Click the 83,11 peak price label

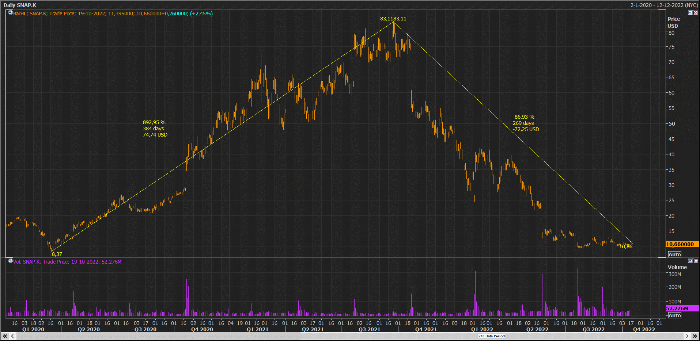coord(393,19)
